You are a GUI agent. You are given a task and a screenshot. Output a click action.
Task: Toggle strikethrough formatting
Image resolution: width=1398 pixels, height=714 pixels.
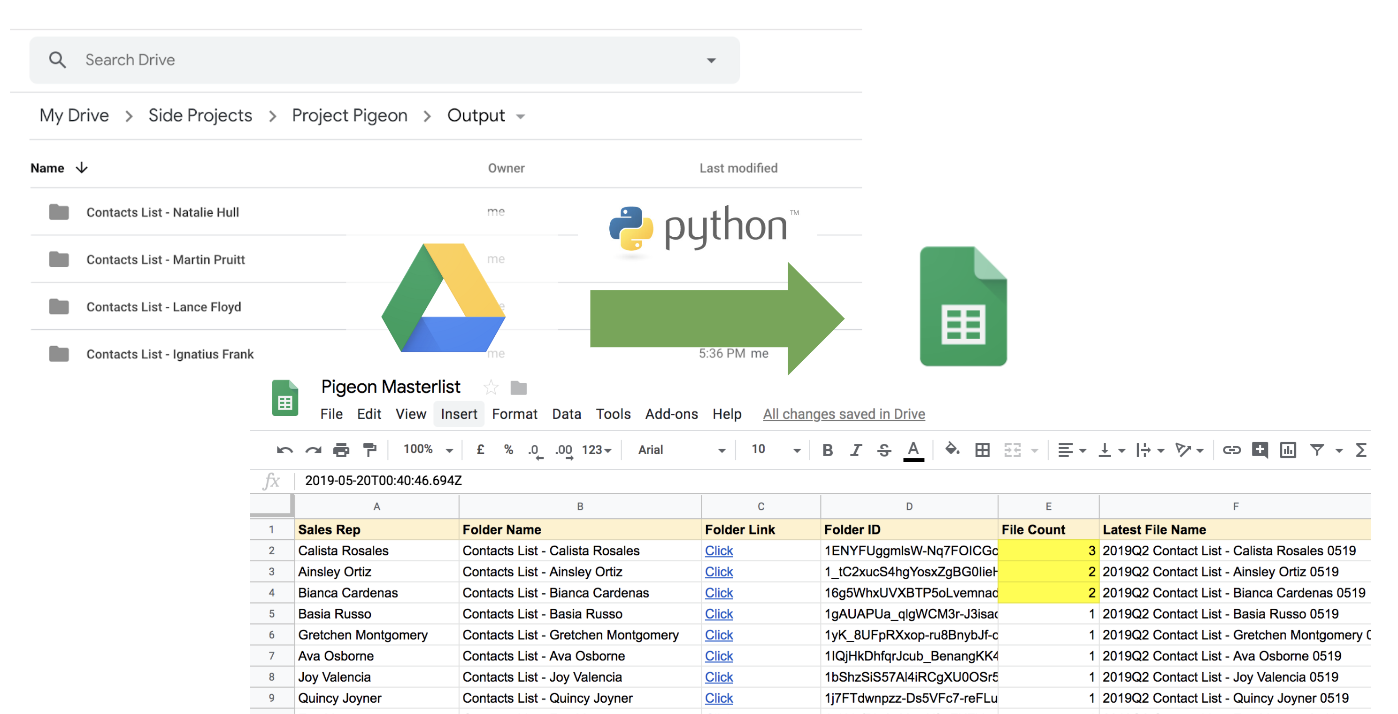[x=884, y=450]
